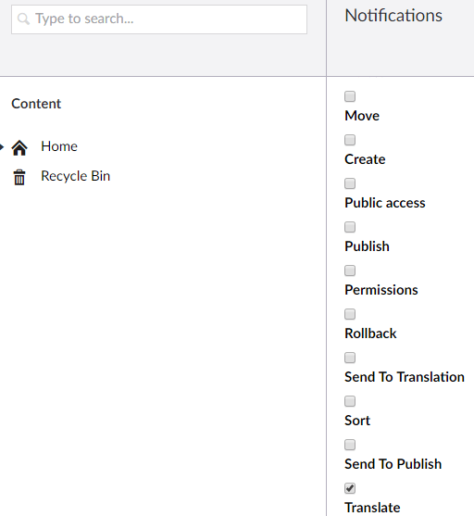
Task: Click the Recycle Bin trash icon
Action: [19, 177]
